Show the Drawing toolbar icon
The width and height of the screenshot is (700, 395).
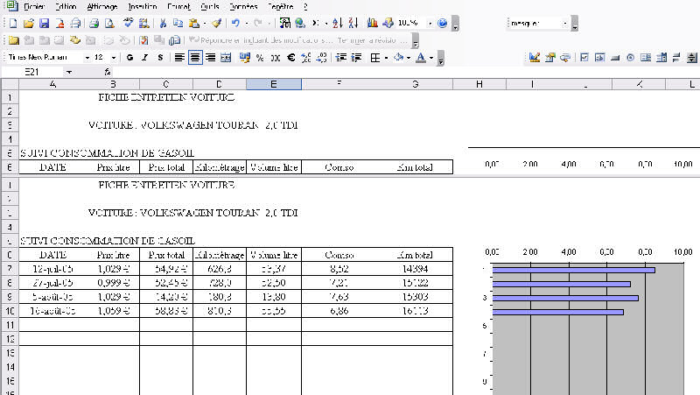[x=388, y=23]
